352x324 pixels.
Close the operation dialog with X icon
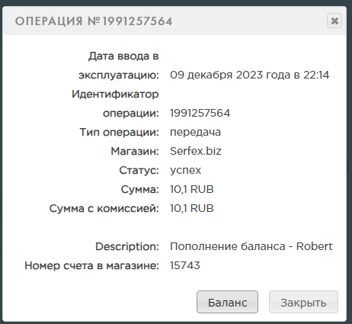(334, 21)
